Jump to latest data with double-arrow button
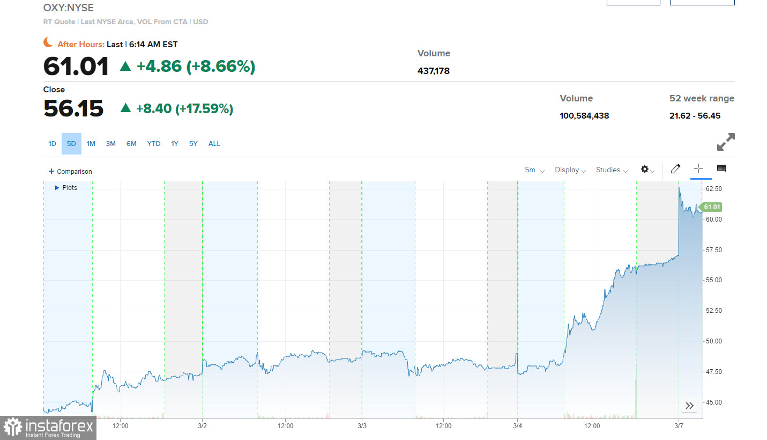The height and width of the screenshot is (440, 767). pos(690,406)
